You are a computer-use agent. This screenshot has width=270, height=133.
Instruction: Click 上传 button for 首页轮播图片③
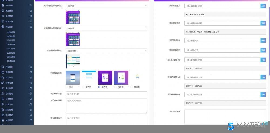click(263, 95)
